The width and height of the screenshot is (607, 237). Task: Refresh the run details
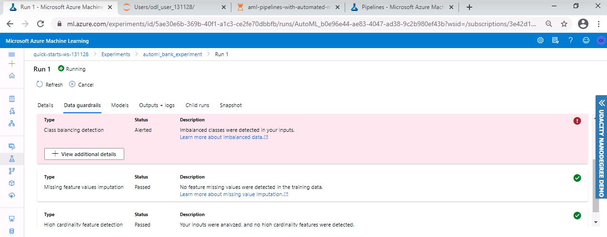tap(50, 84)
